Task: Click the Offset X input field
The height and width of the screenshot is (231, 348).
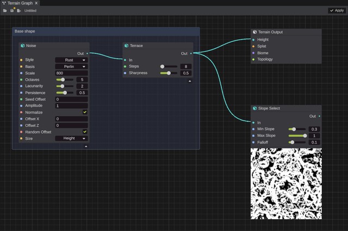Action: click(71, 119)
